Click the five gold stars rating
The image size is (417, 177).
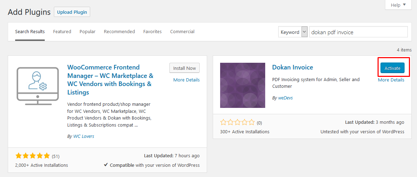click(x=32, y=156)
